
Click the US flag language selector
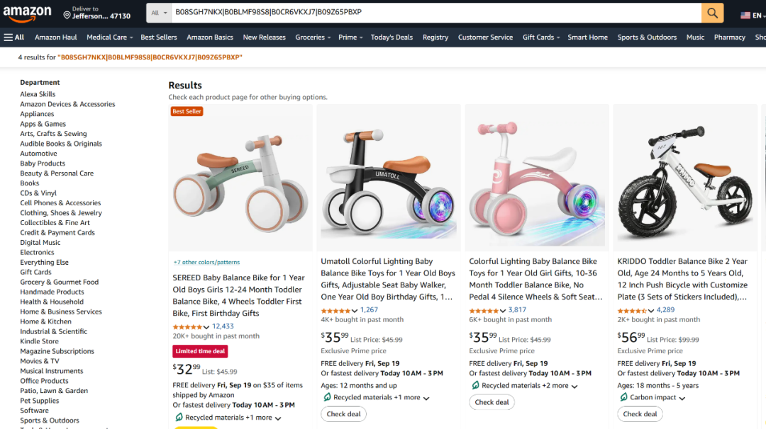[x=745, y=15]
